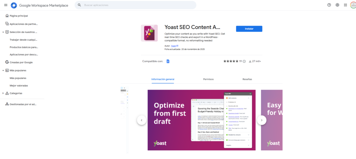Switch to the Permisos tab
Image resolution: width=356 pixels, height=159 pixels.
point(209,79)
